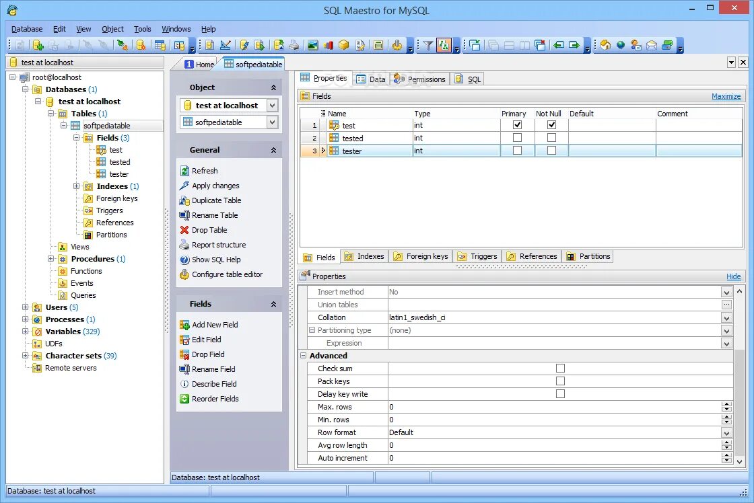Check Not Null checkbox for tested field
Image resolution: width=754 pixels, height=503 pixels.
(551, 138)
